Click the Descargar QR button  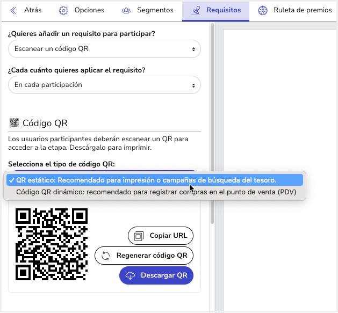pyautogui.click(x=156, y=275)
